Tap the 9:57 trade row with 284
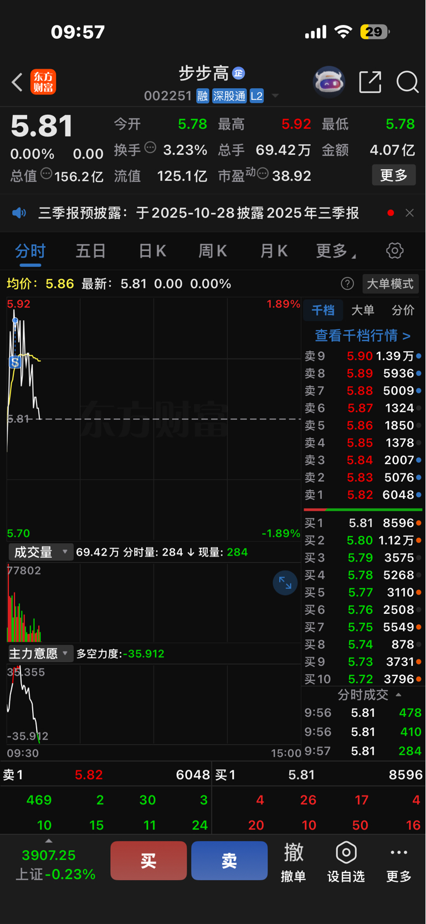This screenshot has width=426, height=924. [x=363, y=751]
